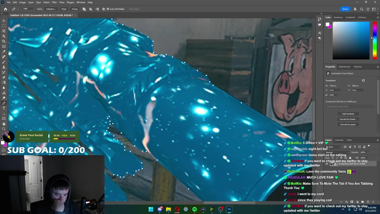The width and height of the screenshot is (380, 214).
Task: Toggle Lock all layer attributes
Action: (350, 158)
